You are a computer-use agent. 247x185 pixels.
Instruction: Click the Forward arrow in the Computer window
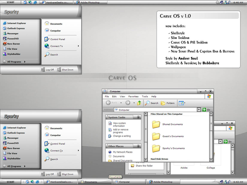click(128, 103)
